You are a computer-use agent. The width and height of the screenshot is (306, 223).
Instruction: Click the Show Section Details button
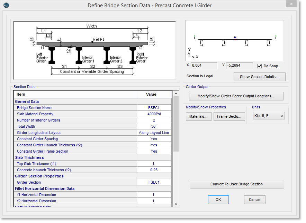(x=259, y=77)
